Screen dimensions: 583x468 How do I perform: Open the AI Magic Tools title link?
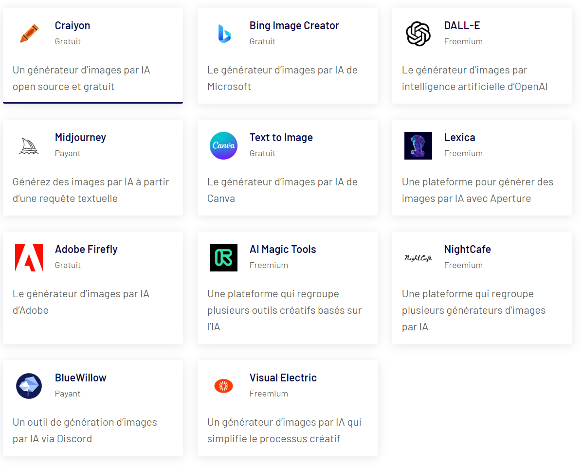283,250
